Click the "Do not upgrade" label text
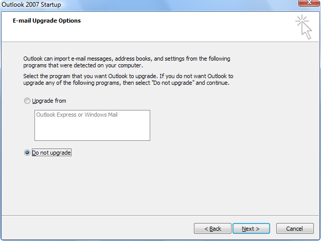This screenshot has height=241, width=321. [51, 153]
